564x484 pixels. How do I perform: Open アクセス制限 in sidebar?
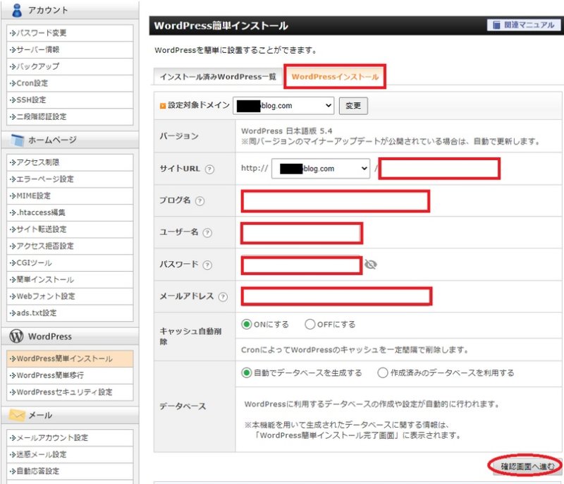coord(70,162)
